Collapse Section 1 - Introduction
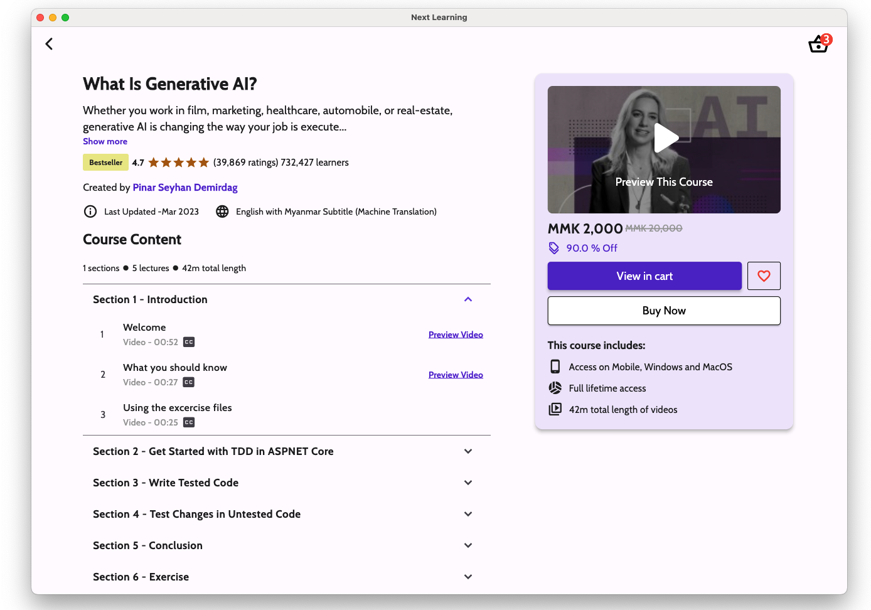The height and width of the screenshot is (610, 871). coord(468,299)
